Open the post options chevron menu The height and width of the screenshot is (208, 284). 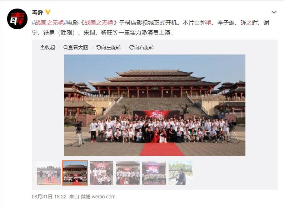coord(274,12)
